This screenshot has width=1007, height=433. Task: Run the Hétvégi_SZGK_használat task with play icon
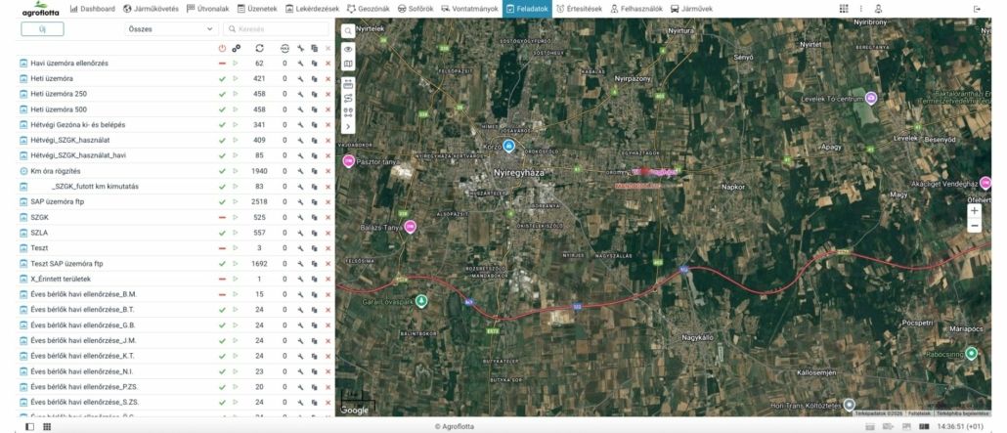pyautogui.click(x=236, y=141)
